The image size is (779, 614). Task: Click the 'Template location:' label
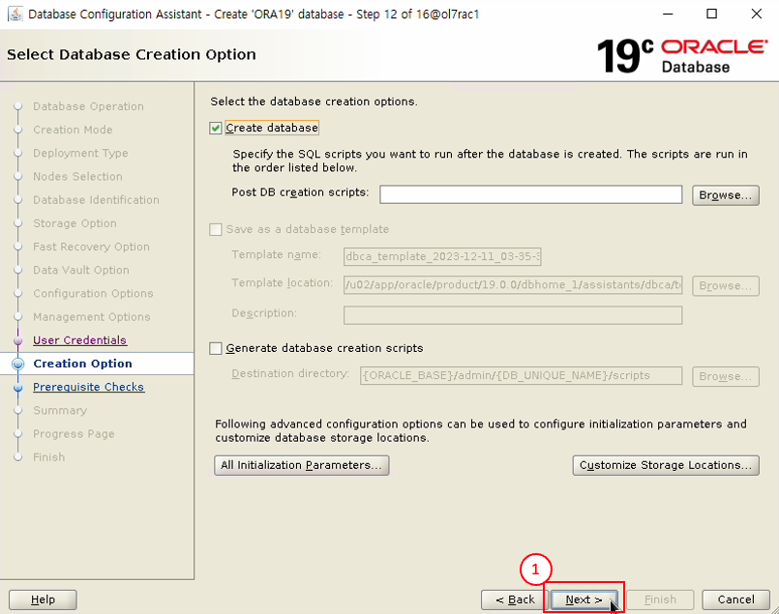click(x=282, y=283)
